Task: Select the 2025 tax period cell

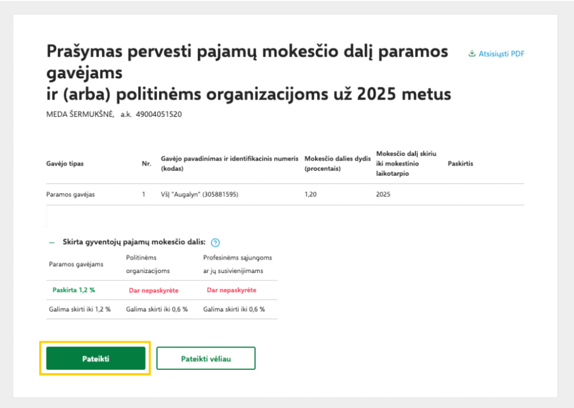Action: coord(383,195)
